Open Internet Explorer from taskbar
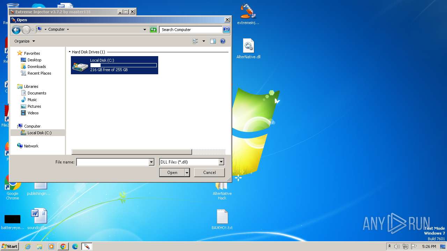 point(28,246)
